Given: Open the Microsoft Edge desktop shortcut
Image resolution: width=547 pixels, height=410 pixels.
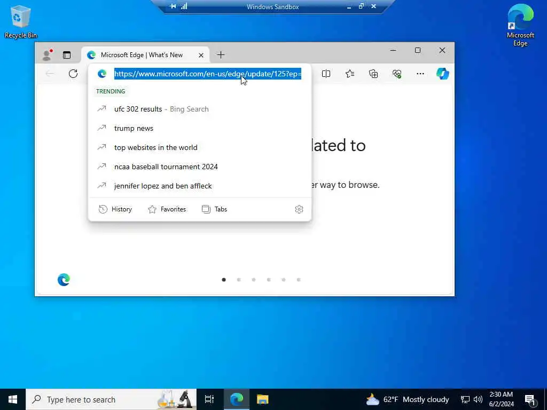Looking at the screenshot, I should pos(520,25).
